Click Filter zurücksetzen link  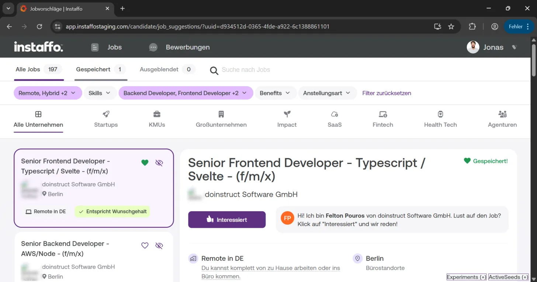pos(387,93)
